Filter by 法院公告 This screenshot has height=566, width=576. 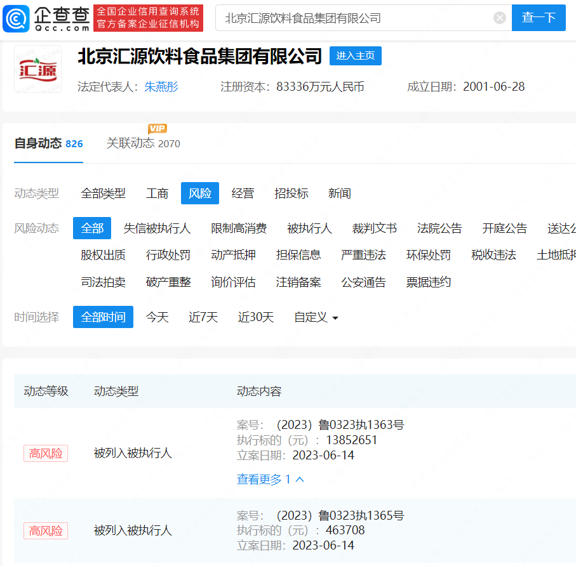[439, 228]
